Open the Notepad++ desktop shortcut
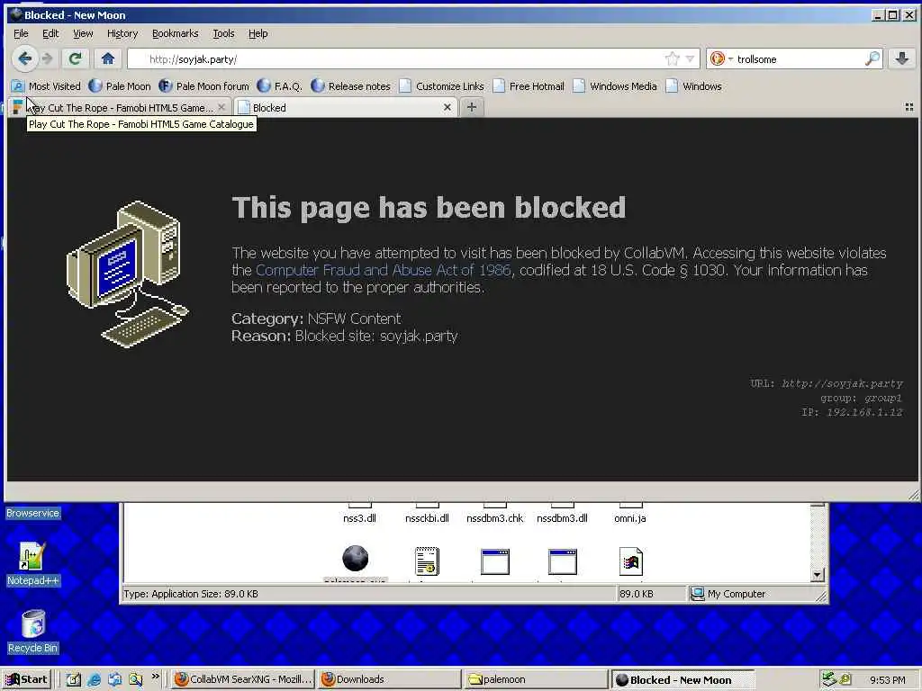The height and width of the screenshot is (691, 922). tap(33, 564)
